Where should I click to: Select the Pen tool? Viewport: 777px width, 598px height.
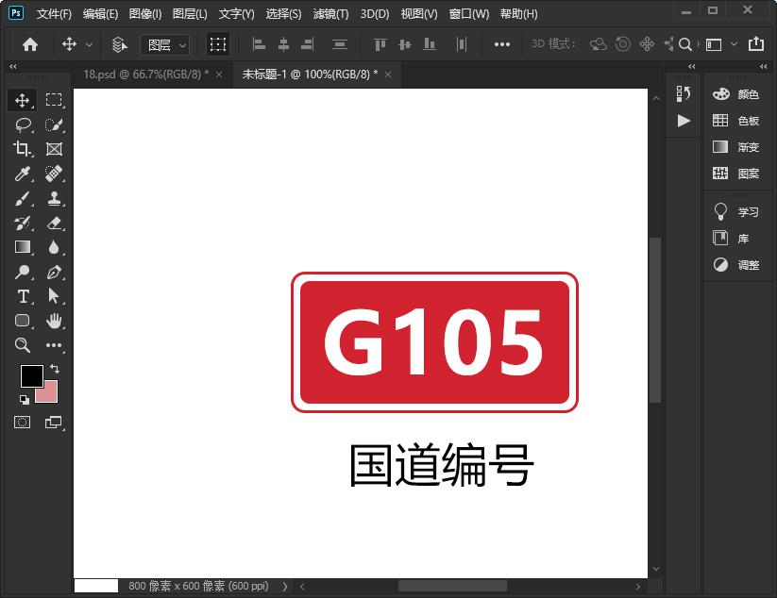(x=54, y=272)
